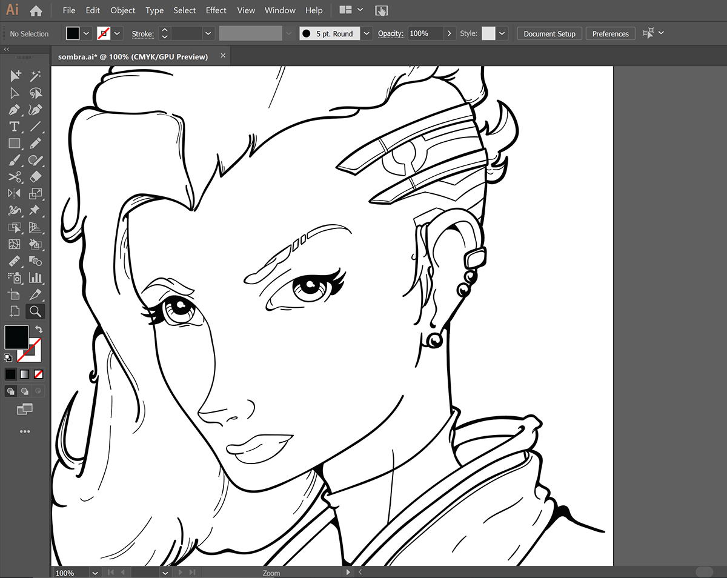Expand the opacity slider arrow
This screenshot has height=578, width=727.
[x=450, y=33]
